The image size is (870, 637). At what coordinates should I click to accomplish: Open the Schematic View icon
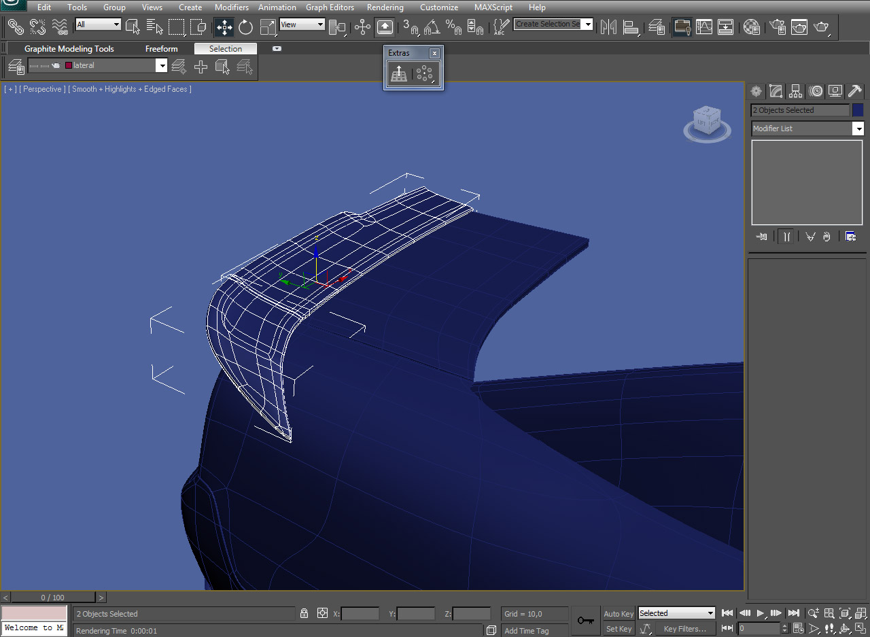pos(726,27)
